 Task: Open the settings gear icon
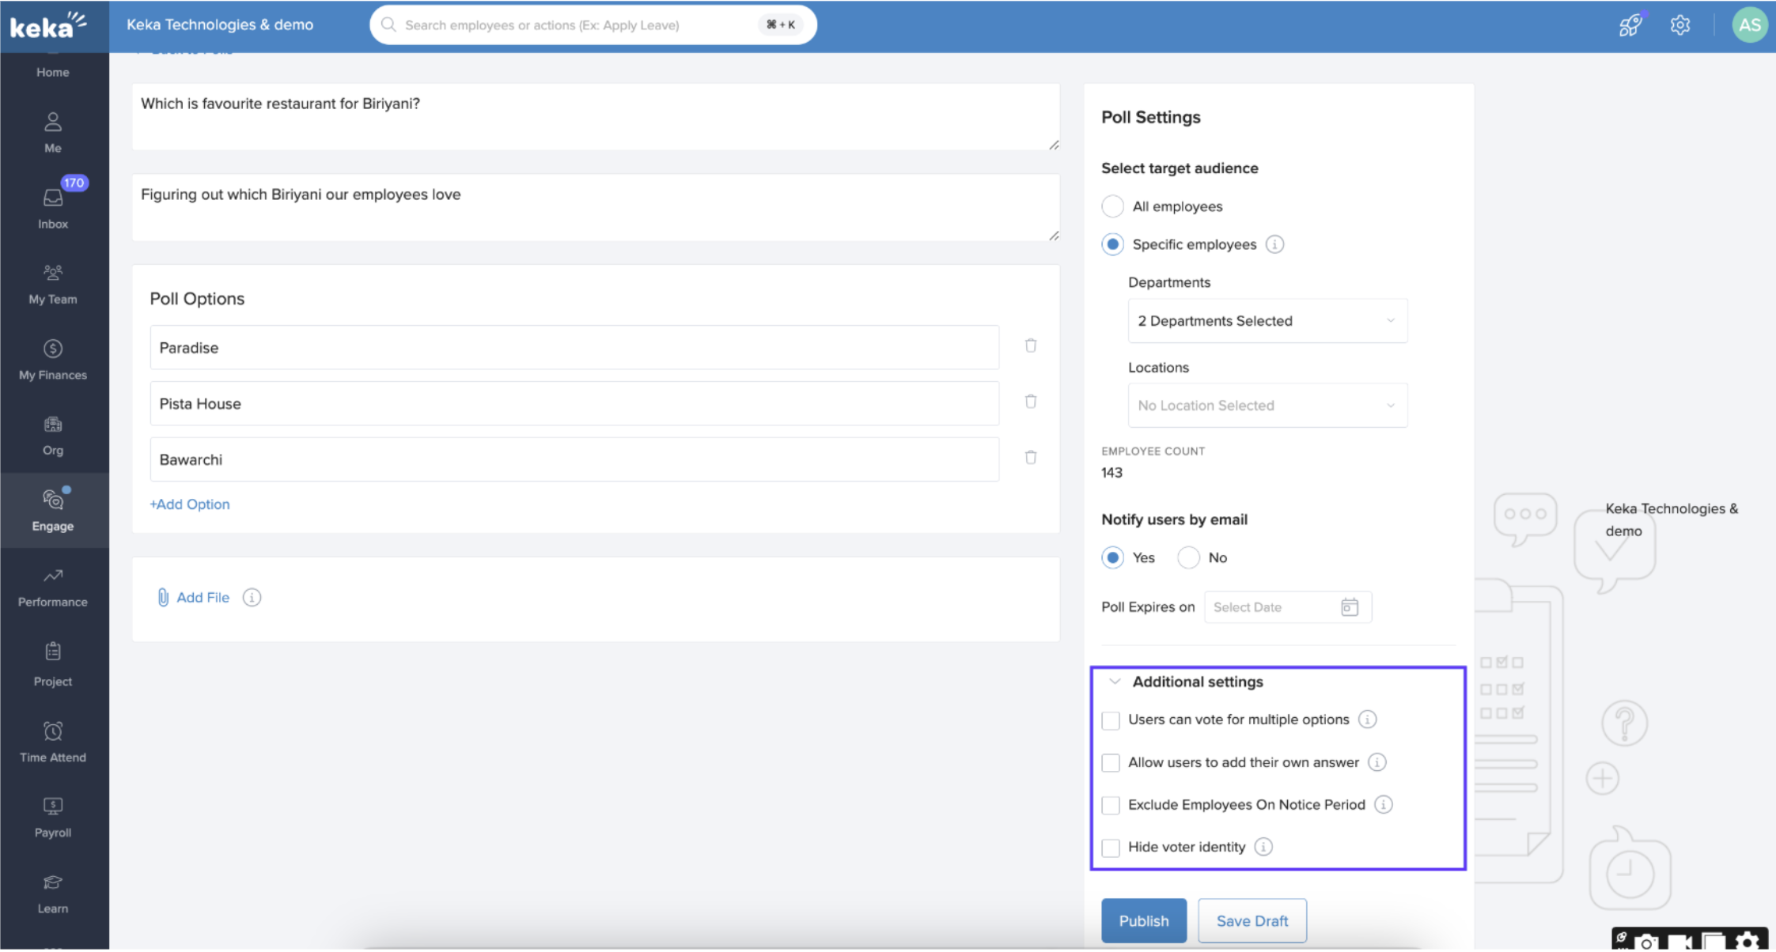tap(1680, 25)
